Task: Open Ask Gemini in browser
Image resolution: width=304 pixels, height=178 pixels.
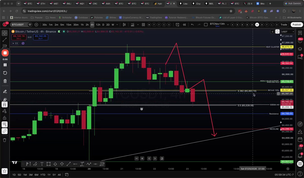Action: pos(293,4)
